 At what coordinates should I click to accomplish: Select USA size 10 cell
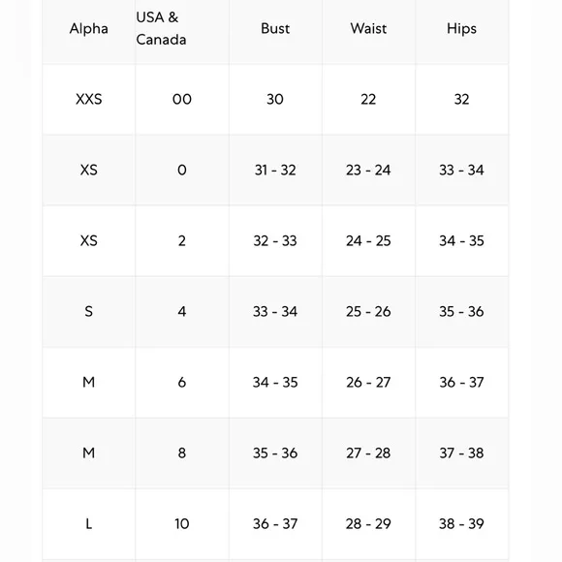tap(182, 523)
